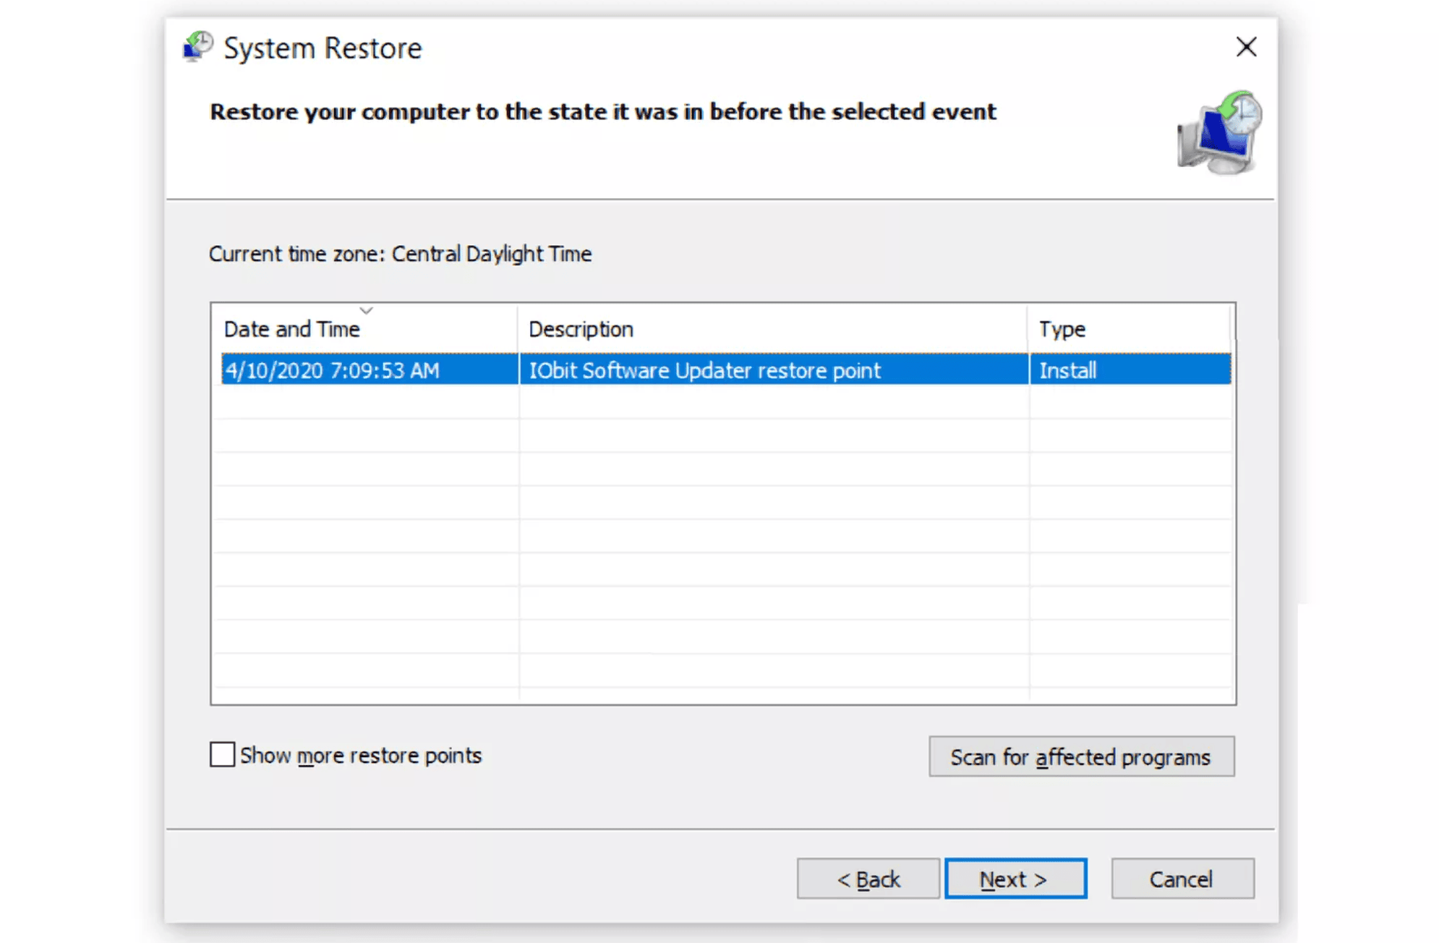Image resolution: width=1439 pixels, height=943 pixels.
Task: Click the Back button
Action: click(868, 879)
